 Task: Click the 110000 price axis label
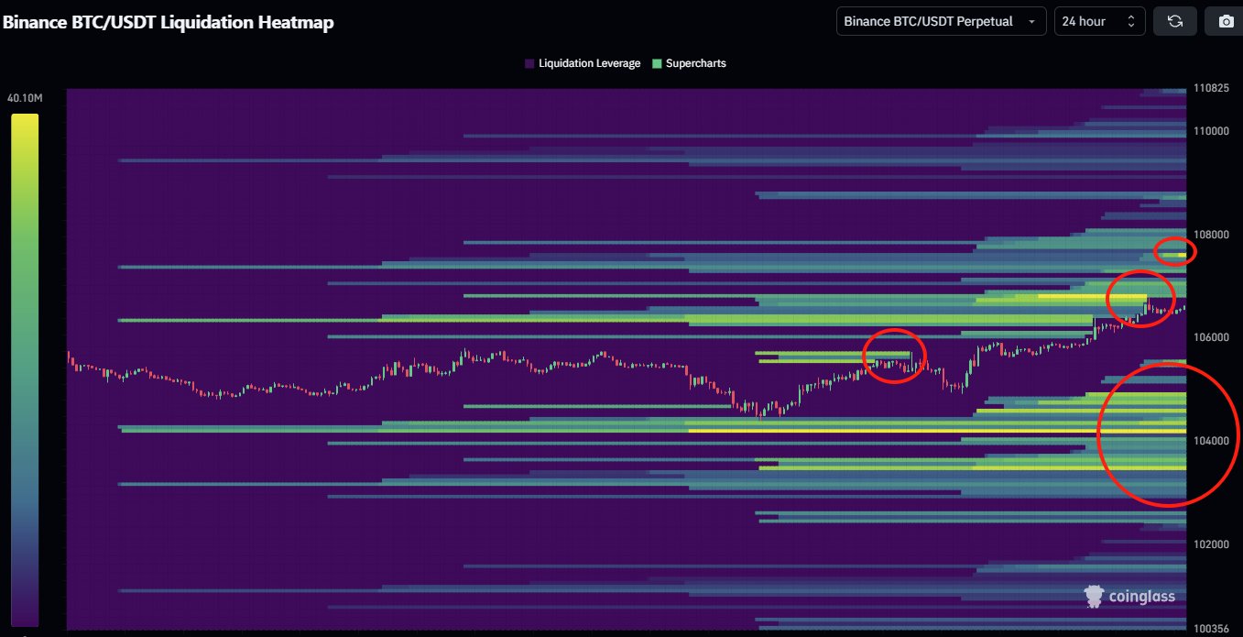tap(1210, 131)
